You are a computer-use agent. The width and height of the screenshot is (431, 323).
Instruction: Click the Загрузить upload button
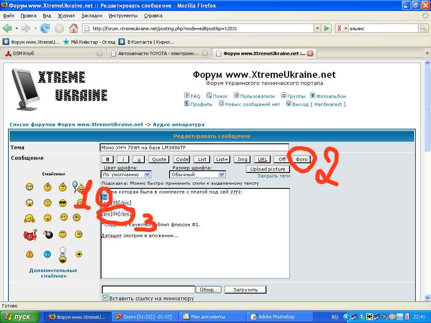(245, 289)
